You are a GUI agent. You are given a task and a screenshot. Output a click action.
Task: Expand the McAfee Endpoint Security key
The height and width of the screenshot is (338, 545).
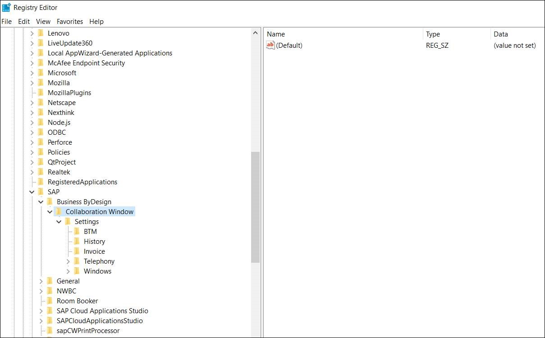coord(32,63)
